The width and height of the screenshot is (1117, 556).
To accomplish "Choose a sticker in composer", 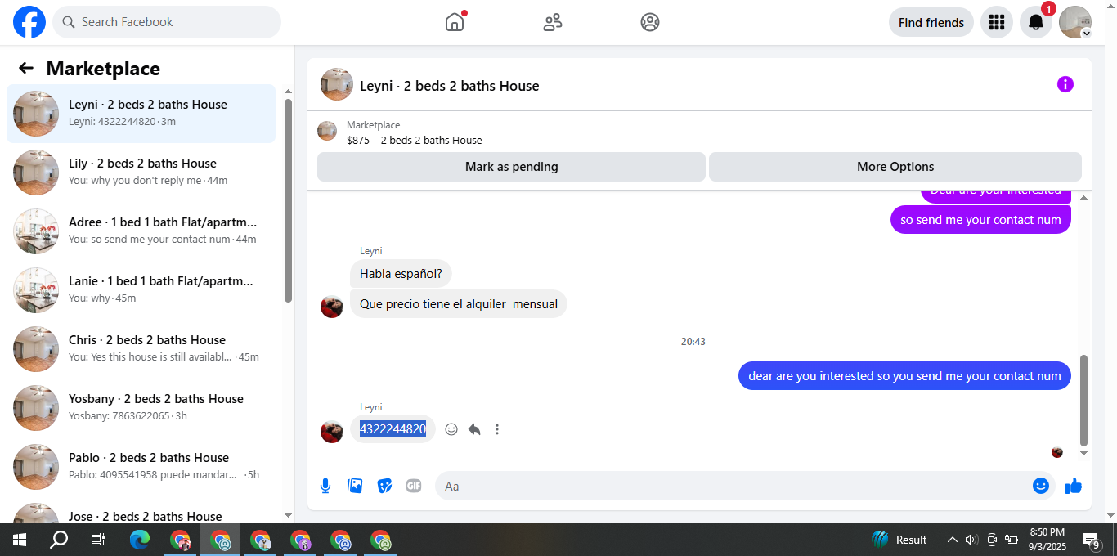I will (x=384, y=486).
